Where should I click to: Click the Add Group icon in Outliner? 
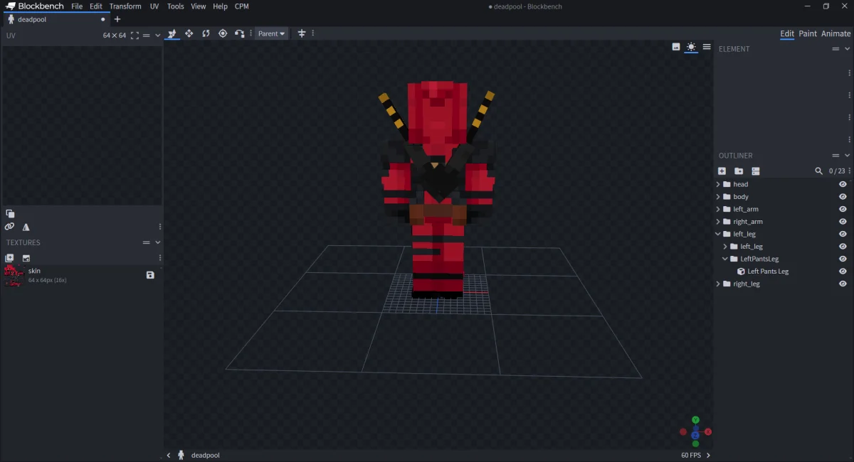[739, 171]
